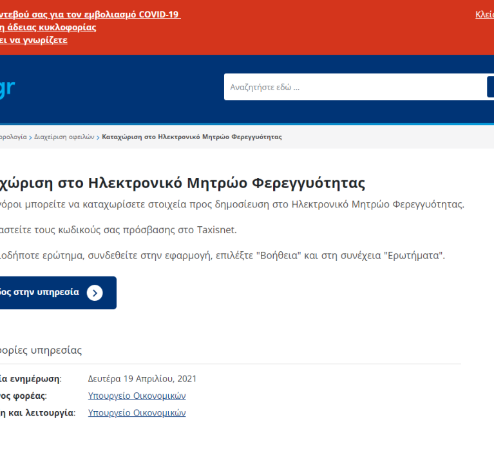The width and height of the screenshot is (494, 451).
Task: Go to Διαχείριση οφειλών breadcrumb
Action: click(x=64, y=137)
